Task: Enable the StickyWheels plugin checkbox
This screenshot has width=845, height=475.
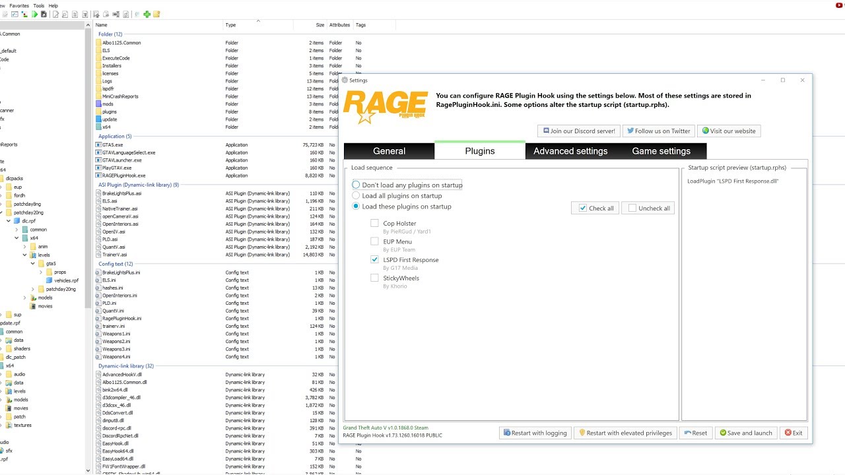Action: [375, 278]
